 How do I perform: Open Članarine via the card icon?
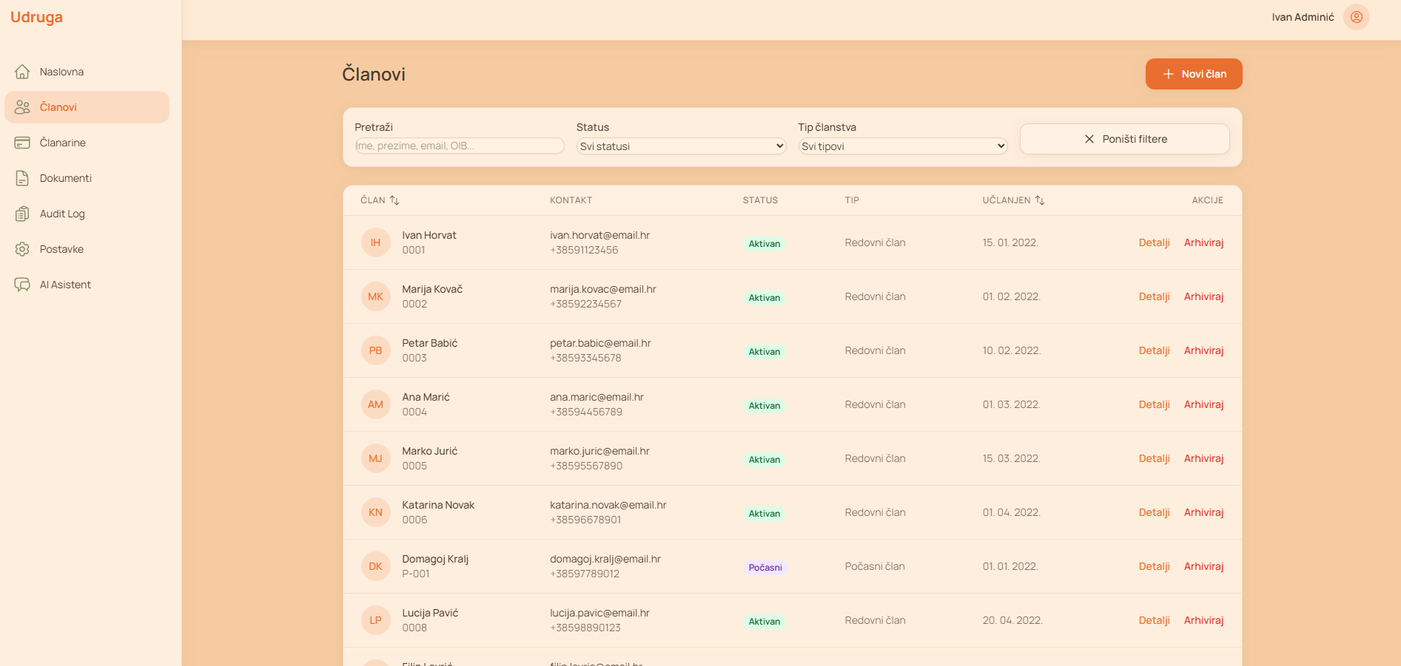coord(22,143)
